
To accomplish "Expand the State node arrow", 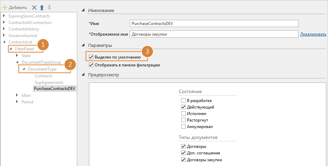I will click(17, 55).
